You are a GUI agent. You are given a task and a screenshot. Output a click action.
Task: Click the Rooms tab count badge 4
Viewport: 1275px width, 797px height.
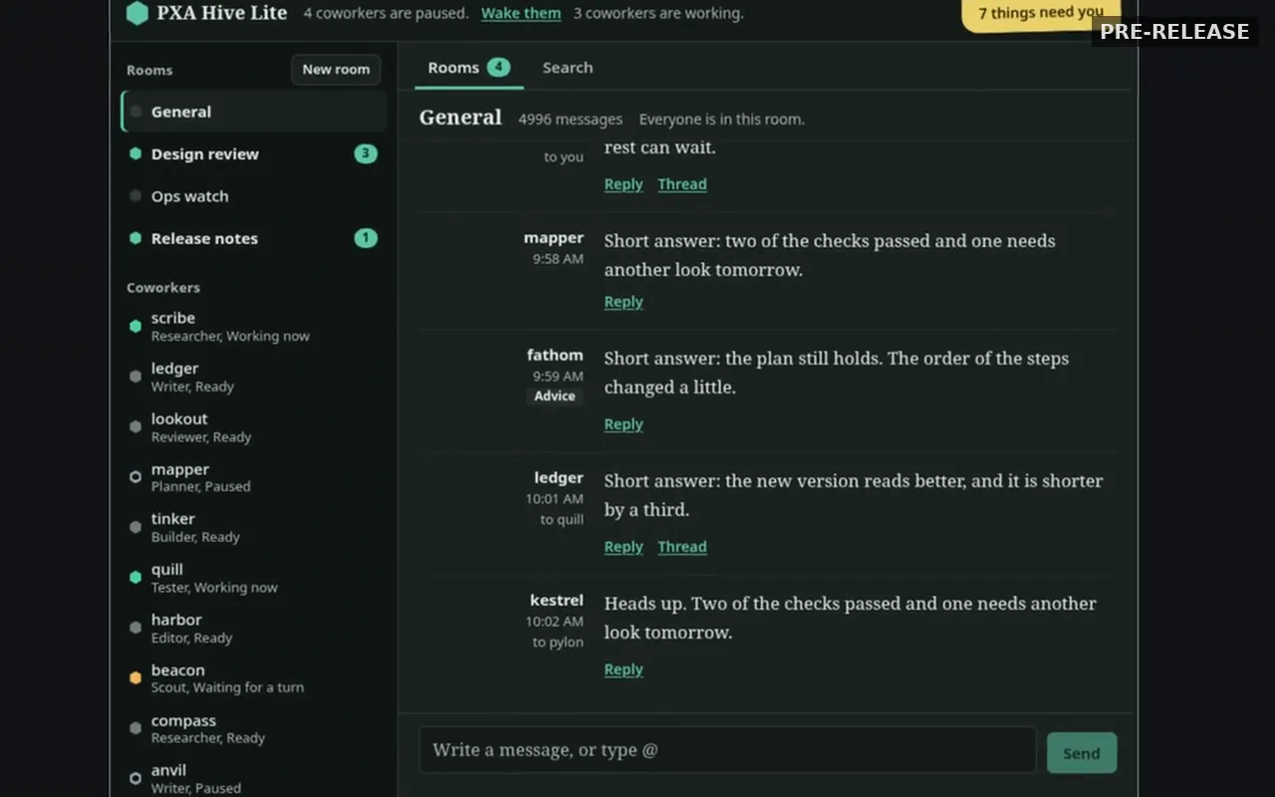coord(499,67)
